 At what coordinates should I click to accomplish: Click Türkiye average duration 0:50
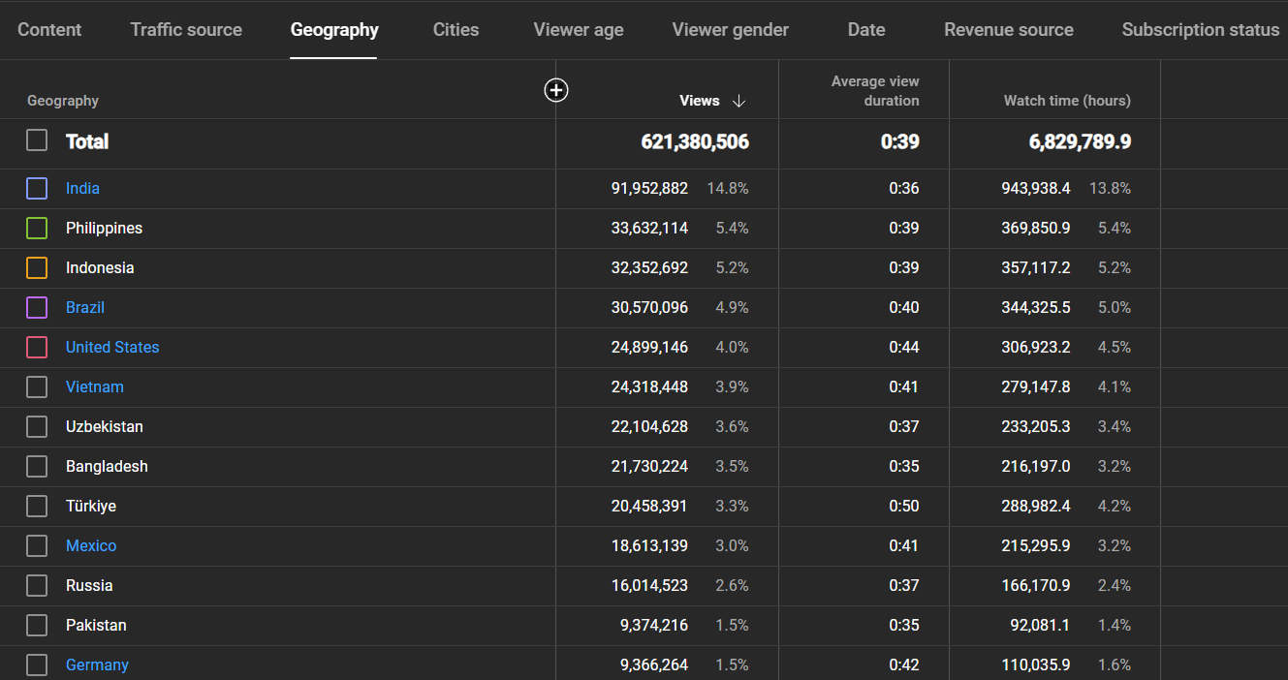tap(904, 506)
